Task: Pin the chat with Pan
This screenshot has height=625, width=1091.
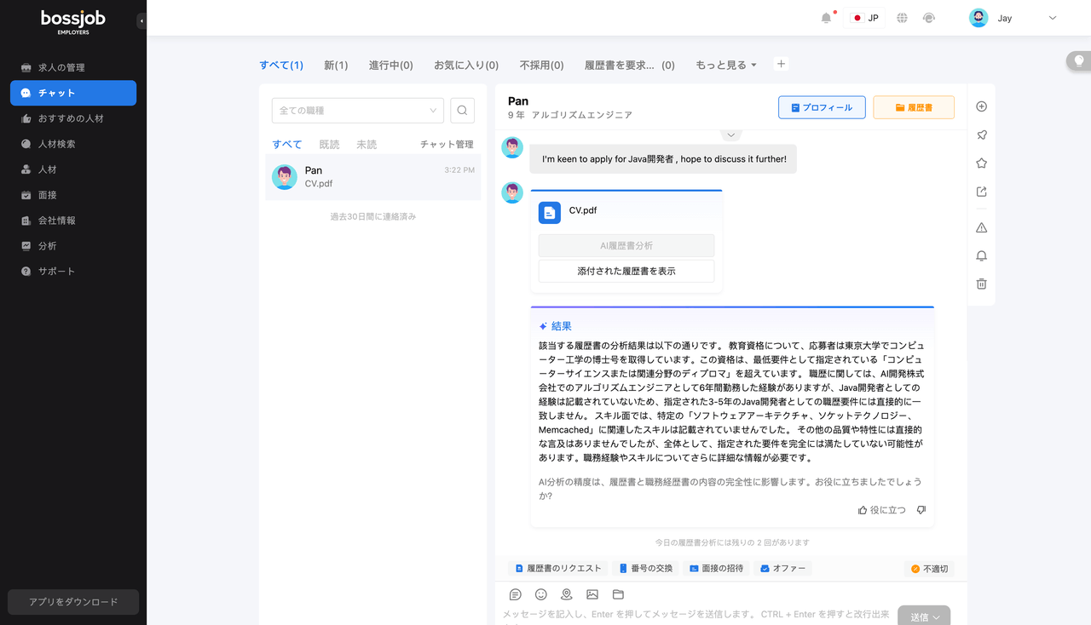Action: pyautogui.click(x=981, y=135)
